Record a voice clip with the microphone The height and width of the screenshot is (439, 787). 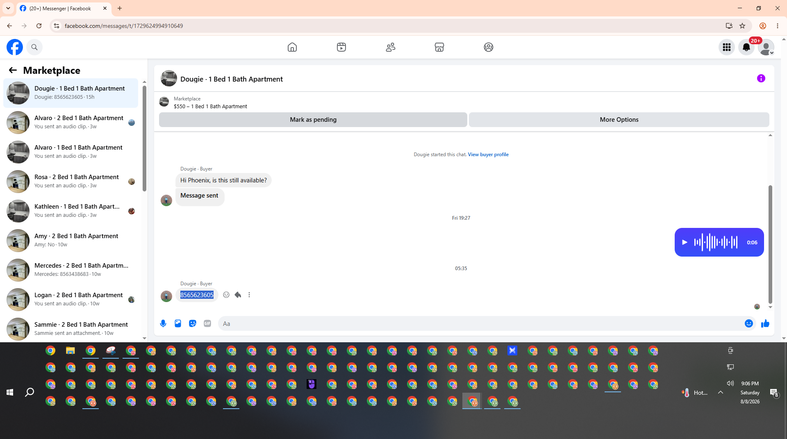[x=163, y=323]
